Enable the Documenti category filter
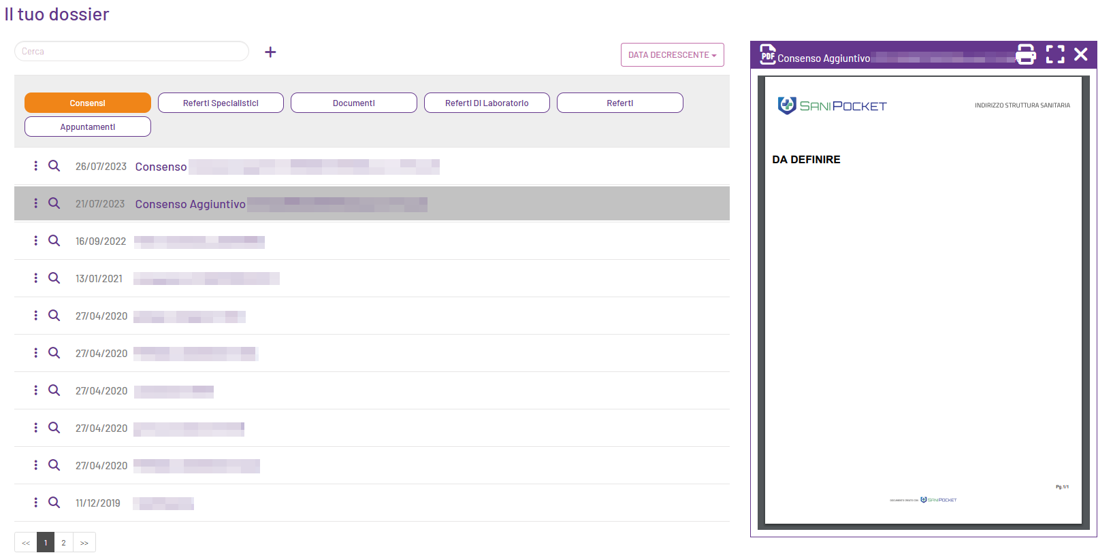 (x=353, y=103)
